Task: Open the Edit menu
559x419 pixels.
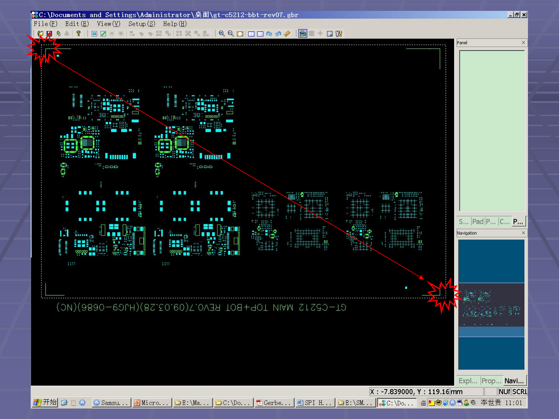Action: coord(77,24)
